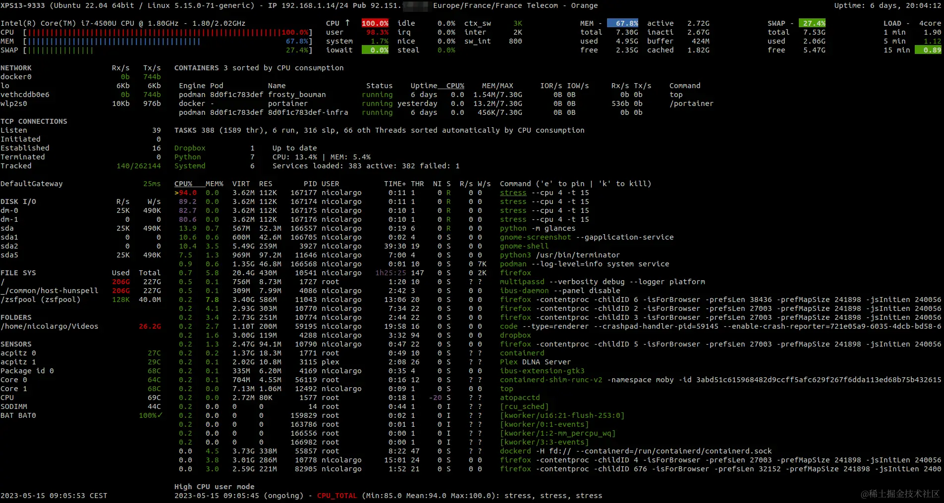The width and height of the screenshot is (944, 503).
Task: Click the /home/nicolargo/Videos folder entry
Action: tap(81, 326)
